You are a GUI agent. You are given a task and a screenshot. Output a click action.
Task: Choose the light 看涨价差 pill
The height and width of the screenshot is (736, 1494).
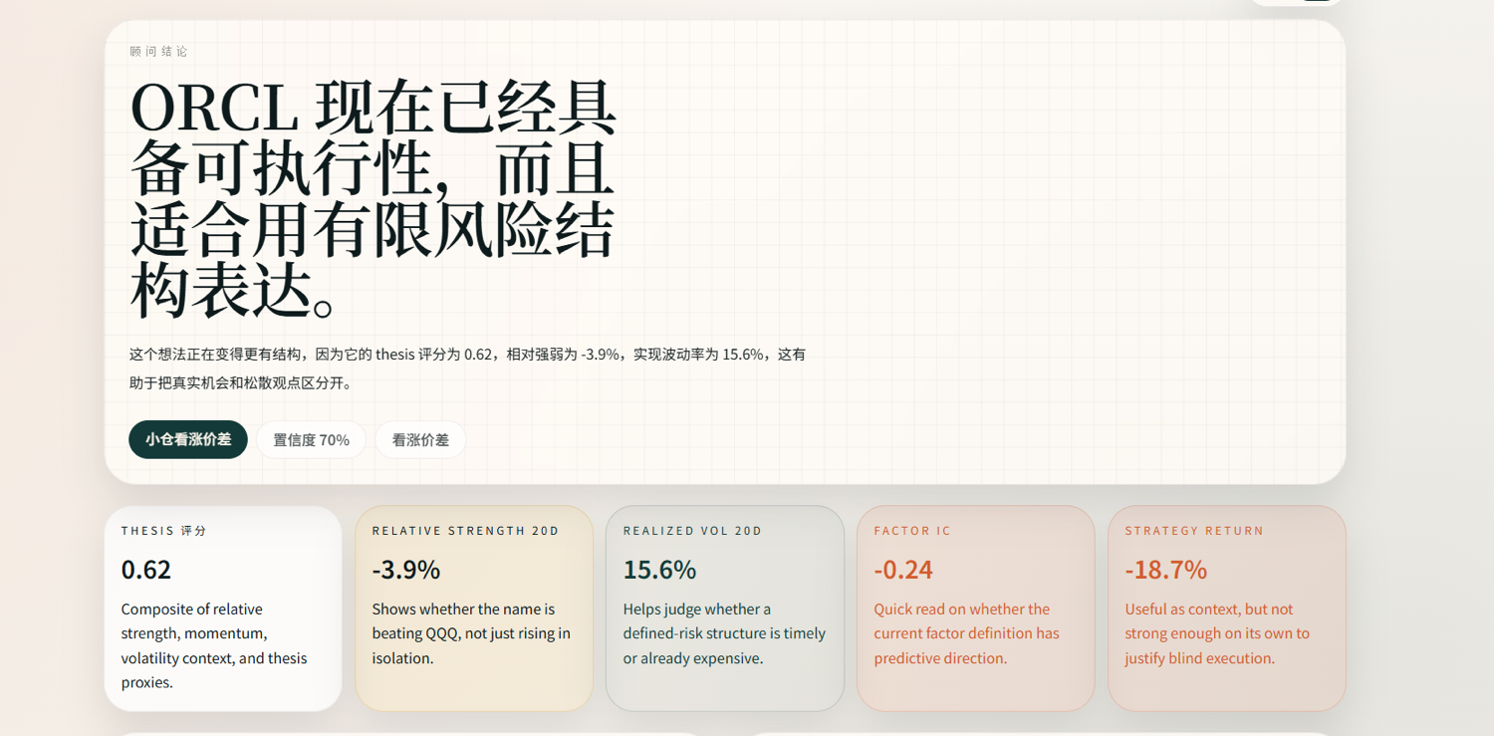point(420,439)
